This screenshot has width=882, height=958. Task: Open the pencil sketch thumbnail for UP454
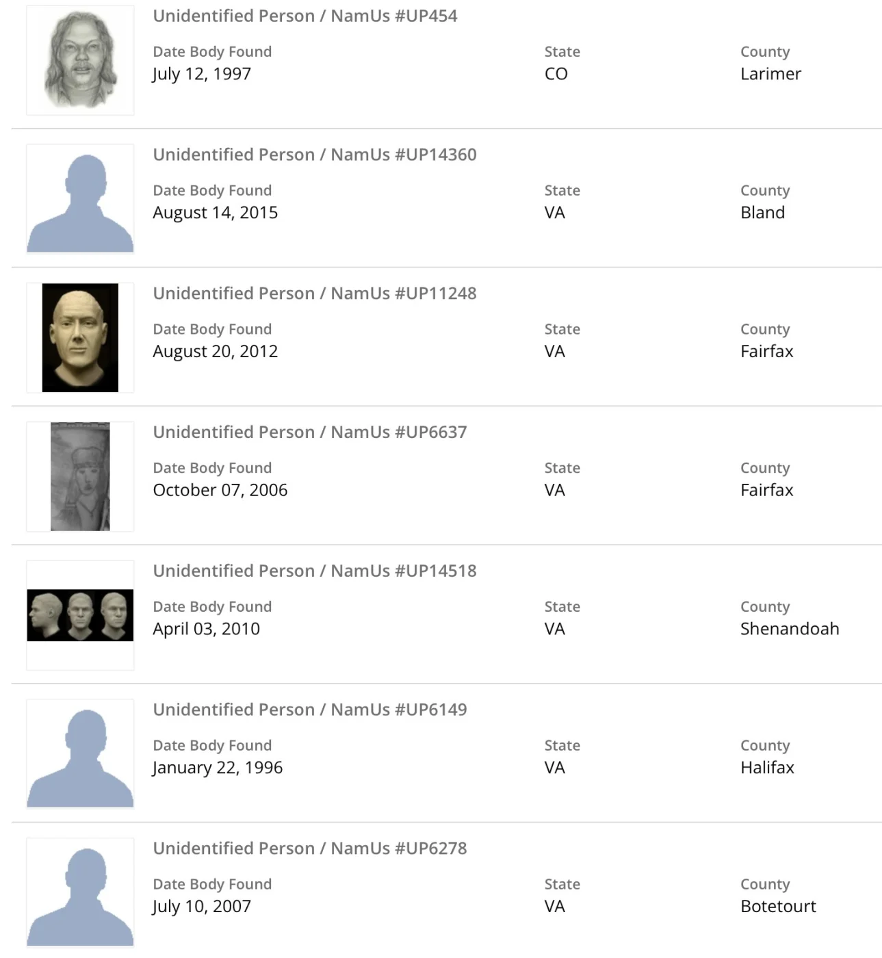coord(80,60)
